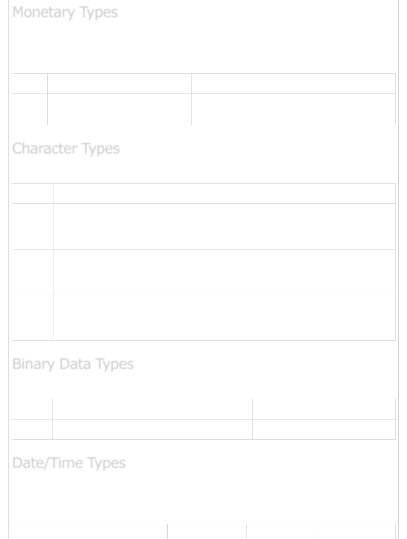The width and height of the screenshot is (407, 539).
Task: Click the Binary Data Types heading
Action: 73,364
